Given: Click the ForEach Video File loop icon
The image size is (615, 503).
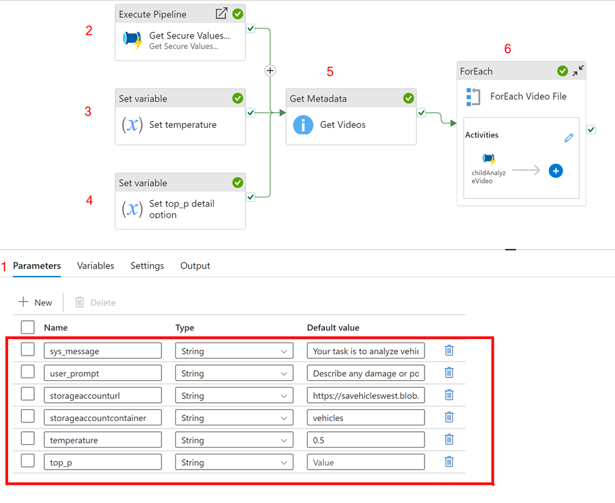Looking at the screenshot, I should pos(473,97).
